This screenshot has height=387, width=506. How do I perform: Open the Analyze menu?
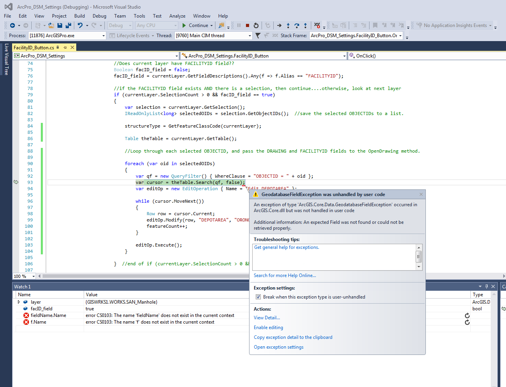click(x=177, y=16)
